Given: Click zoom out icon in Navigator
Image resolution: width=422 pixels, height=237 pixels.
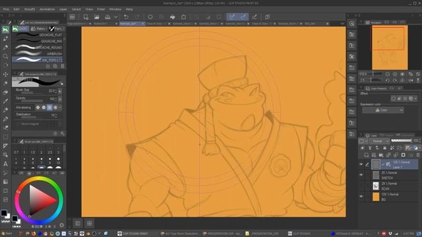Looking at the screenshot, I should tap(388, 74).
